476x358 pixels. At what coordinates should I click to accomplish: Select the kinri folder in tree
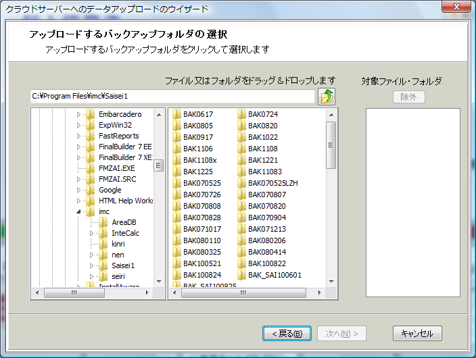pos(118,244)
